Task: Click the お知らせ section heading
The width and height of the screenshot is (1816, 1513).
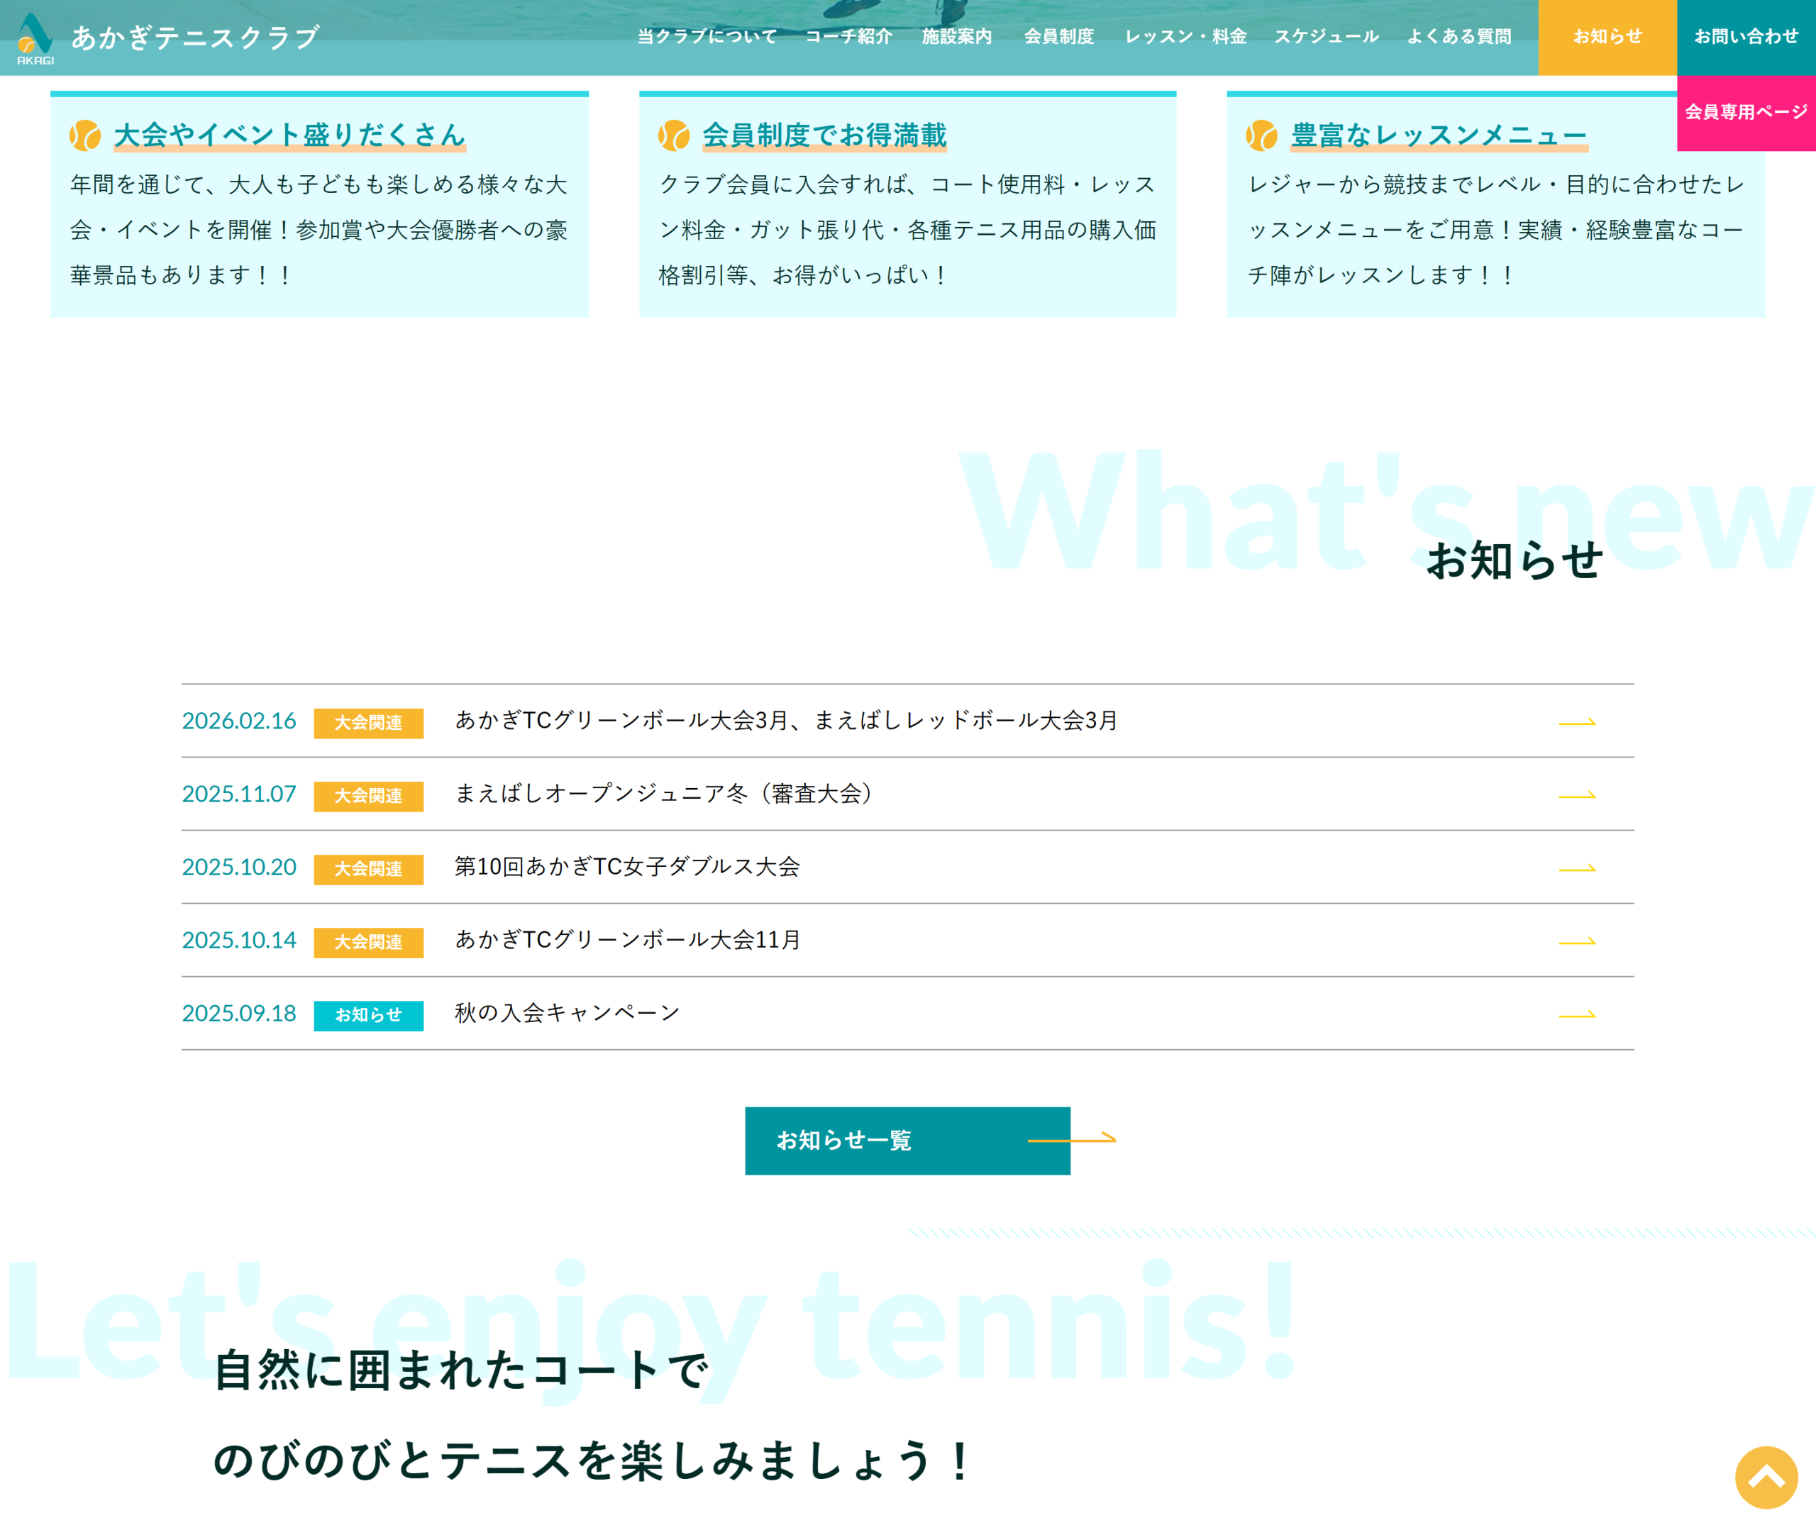Action: tap(1515, 560)
